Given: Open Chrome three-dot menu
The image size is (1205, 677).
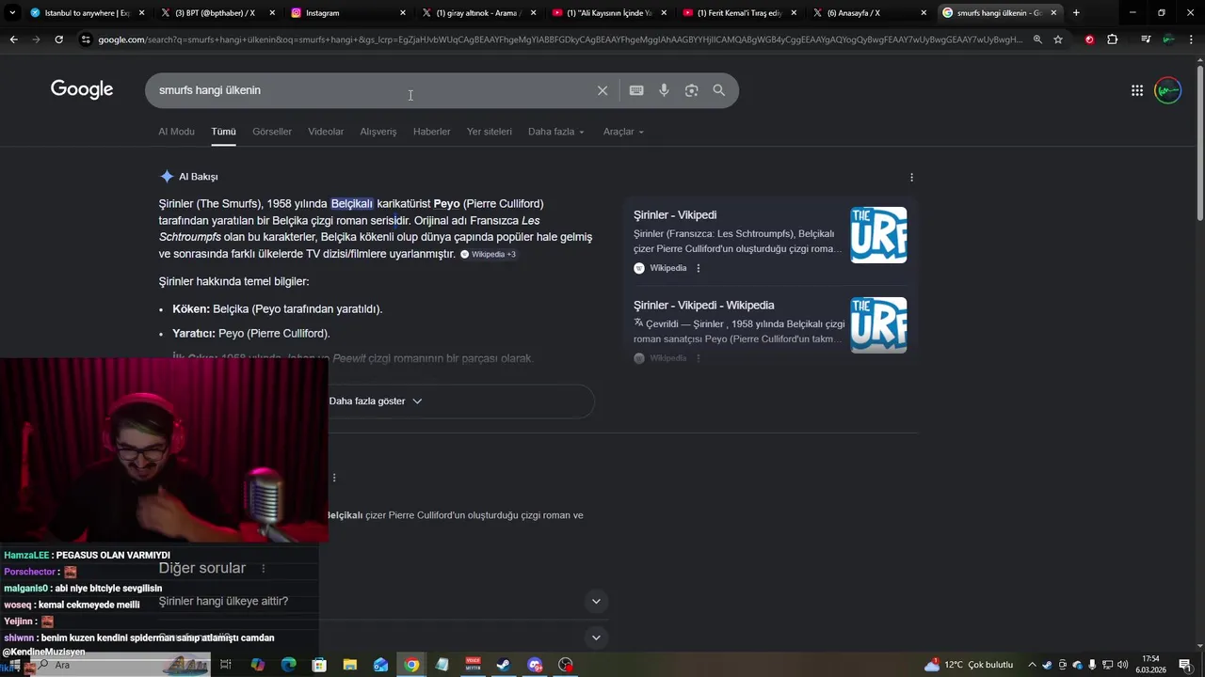Looking at the screenshot, I should tap(1191, 39).
